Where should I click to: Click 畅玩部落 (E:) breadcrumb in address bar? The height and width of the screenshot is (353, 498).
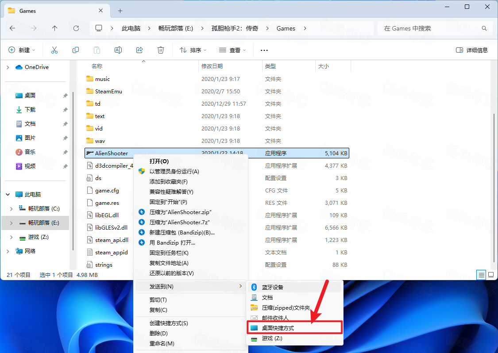point(176,28)
